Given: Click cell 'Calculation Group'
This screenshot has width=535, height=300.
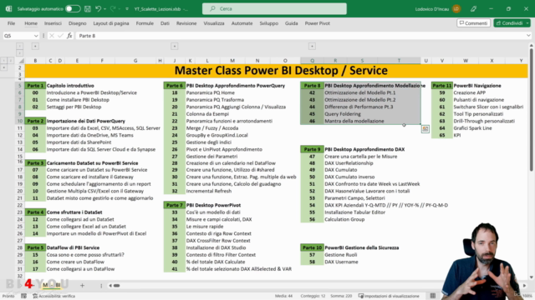Looking at the screenshot, I should [x=344, y=219].
